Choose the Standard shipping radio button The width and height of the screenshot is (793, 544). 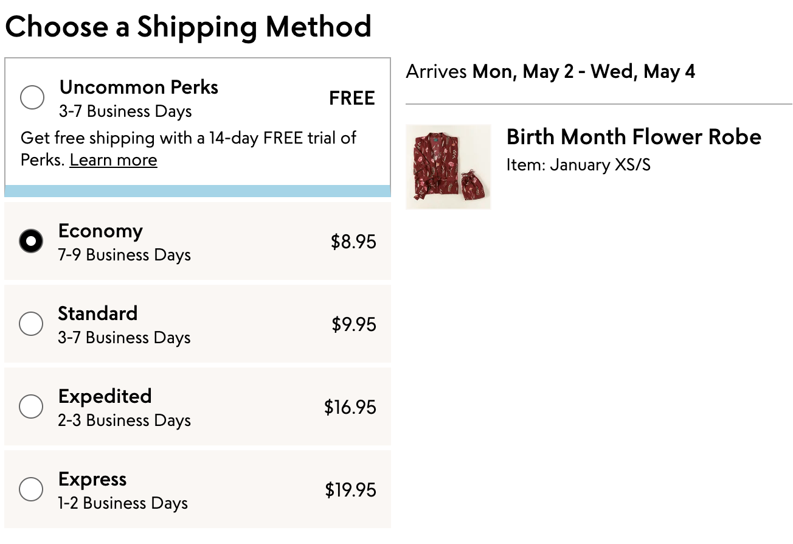pyautogui.click(x=31, y=324)
